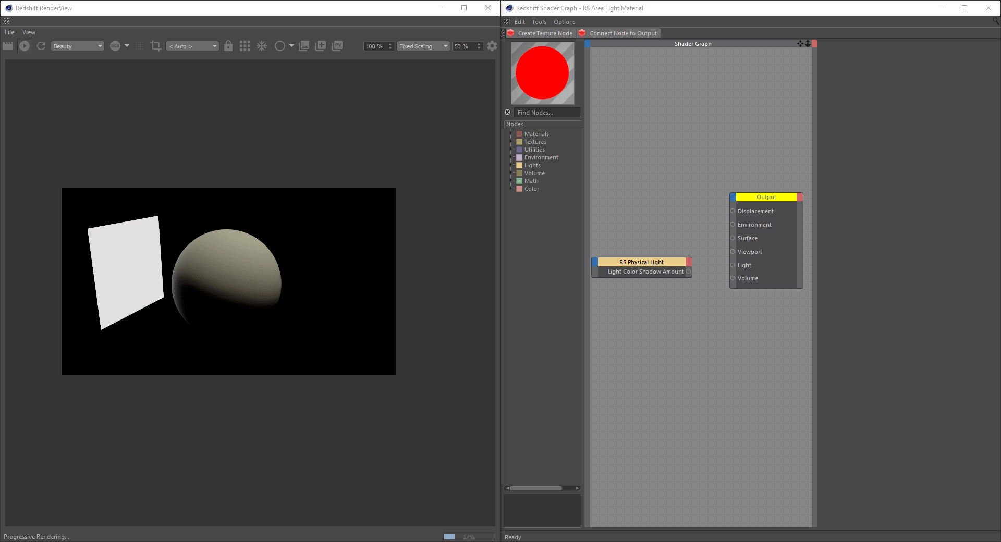Toggle the camera lock icon
The height and width of the screenshot is (542, 1001).
tap(228, 46)
